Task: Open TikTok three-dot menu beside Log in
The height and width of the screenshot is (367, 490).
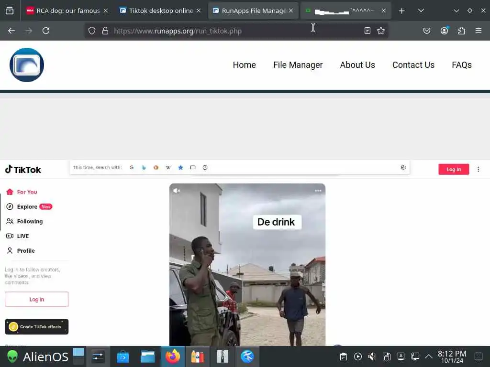Action: tap(478, 169)
